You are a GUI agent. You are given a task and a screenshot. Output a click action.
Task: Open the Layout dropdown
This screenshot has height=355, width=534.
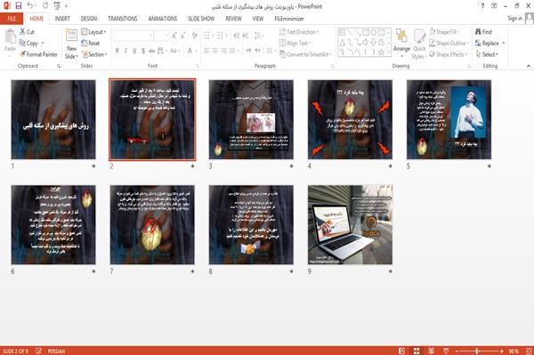pyautogui.click(x=93, y=32)
